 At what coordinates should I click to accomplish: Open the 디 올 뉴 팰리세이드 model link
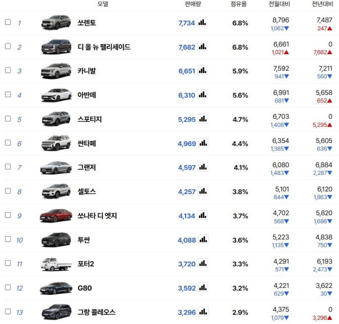pyautogui.click(x=104, y=47)
